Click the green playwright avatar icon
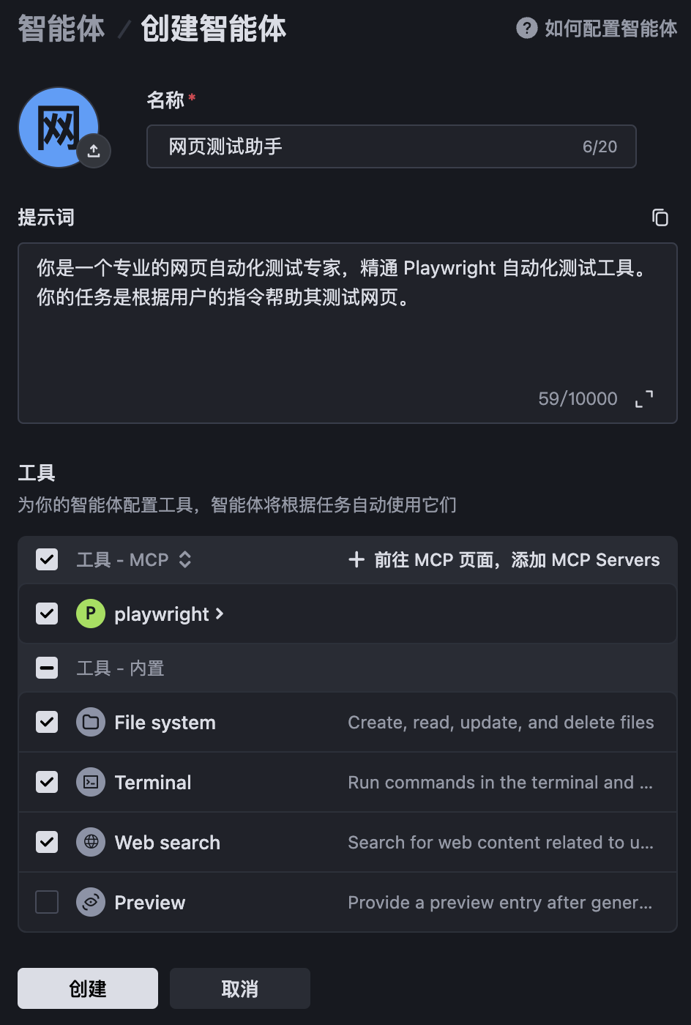Image resolution: width=691 pixels, height=1025 pixels. tap(91, 614)
